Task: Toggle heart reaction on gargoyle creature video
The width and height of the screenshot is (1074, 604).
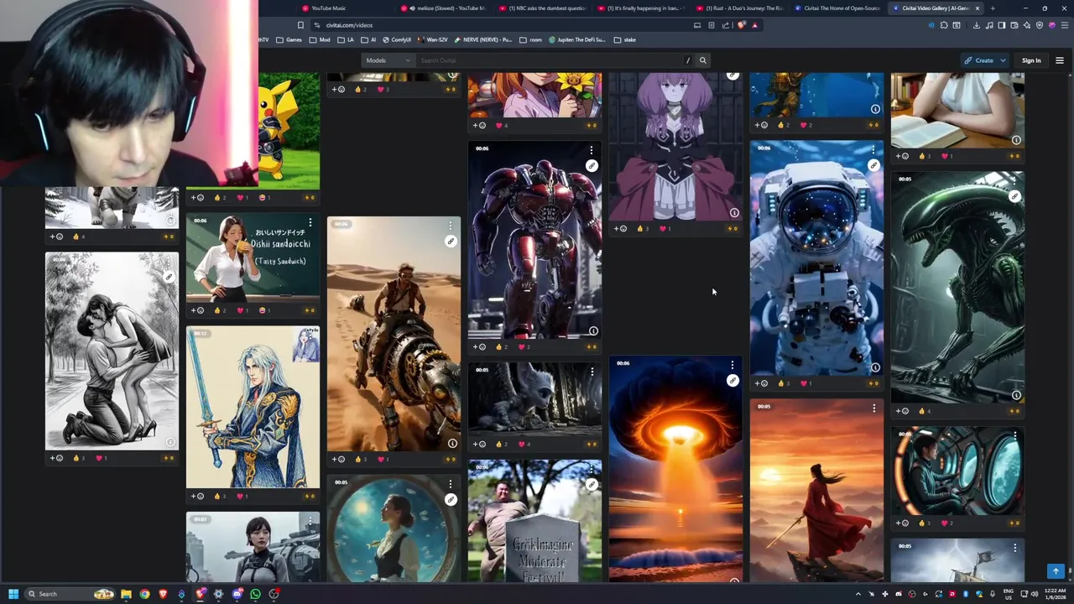Action: pyautogui.click(x=524, y=444)
